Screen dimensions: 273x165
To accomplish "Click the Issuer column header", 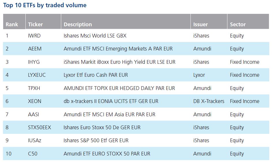I will click(x=209, y=21).
